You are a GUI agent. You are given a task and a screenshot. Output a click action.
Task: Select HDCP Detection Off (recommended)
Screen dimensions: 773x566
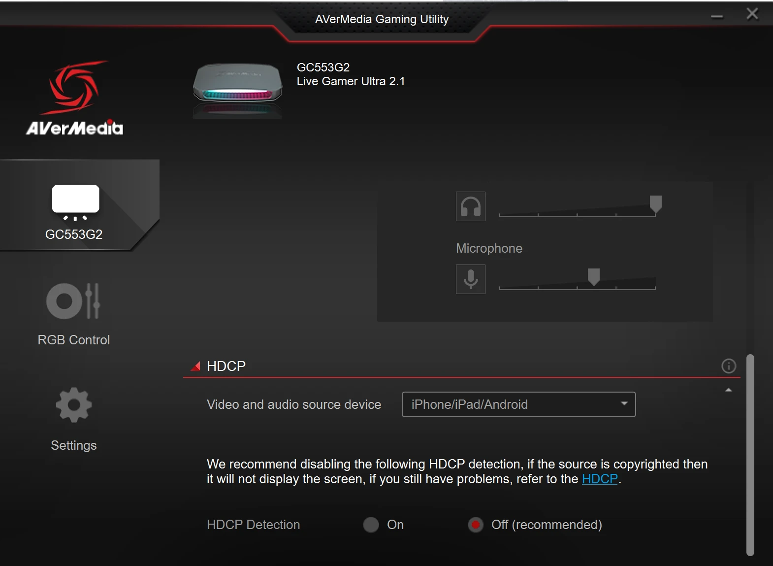pyautogui.click(x=475, y=525)
